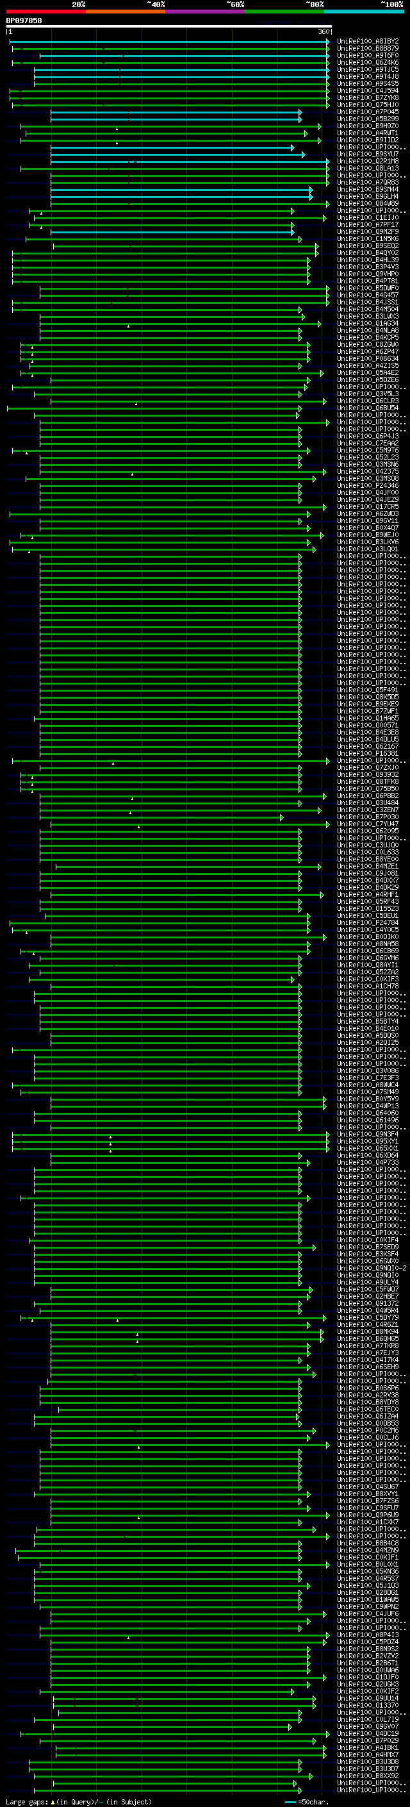Screen dimensions: 410x1807
Task: Click the white BP097858 query bar
Action: [169, 27]
